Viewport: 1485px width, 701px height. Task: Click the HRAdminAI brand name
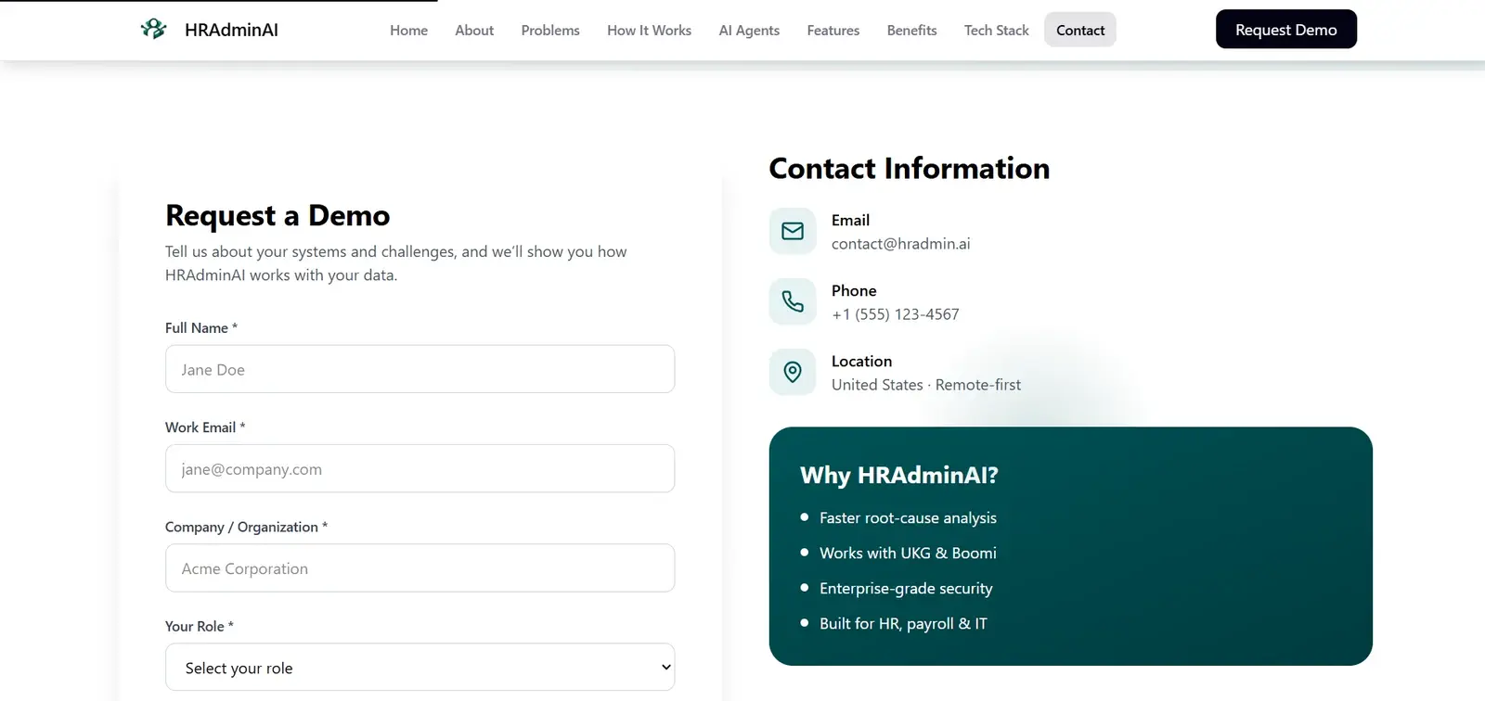click(231, 30)
